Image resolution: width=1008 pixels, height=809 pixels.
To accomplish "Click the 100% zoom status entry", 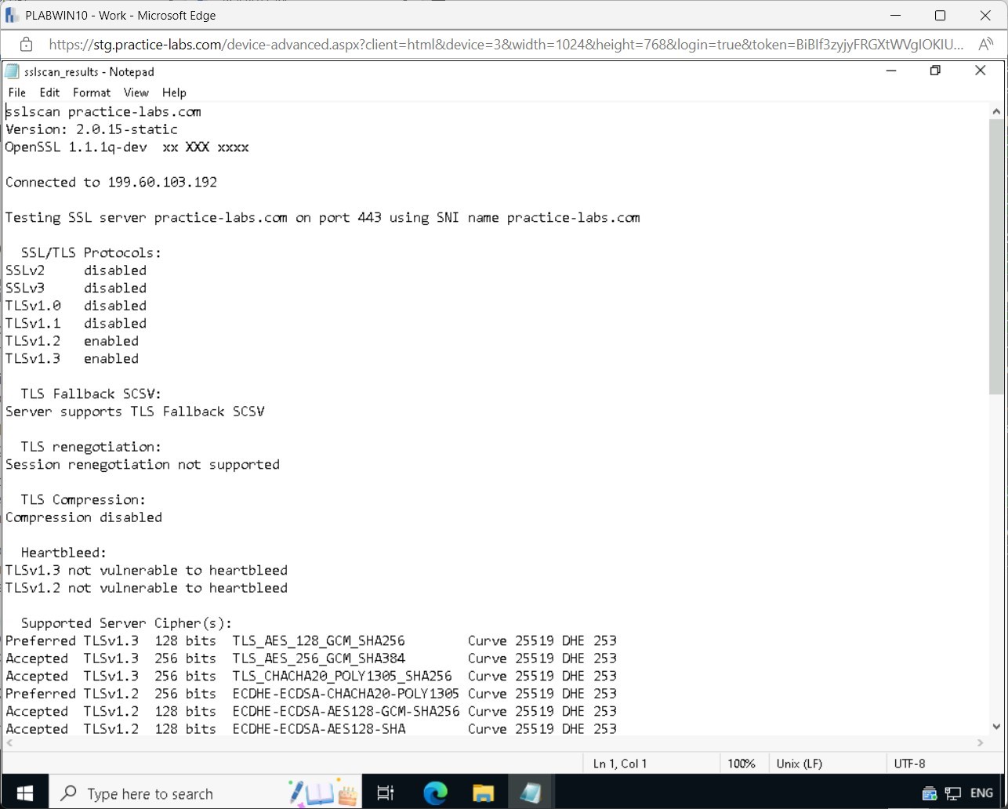I will pos(741,764).
